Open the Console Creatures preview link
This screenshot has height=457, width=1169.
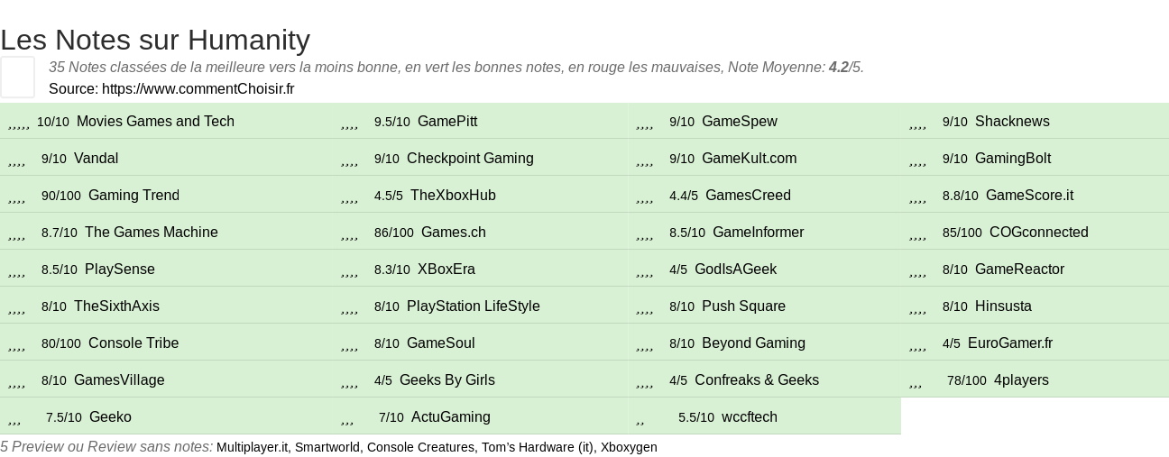[x=420, y=447]
